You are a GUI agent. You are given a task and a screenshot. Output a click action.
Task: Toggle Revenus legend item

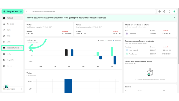tap(101, 40)
